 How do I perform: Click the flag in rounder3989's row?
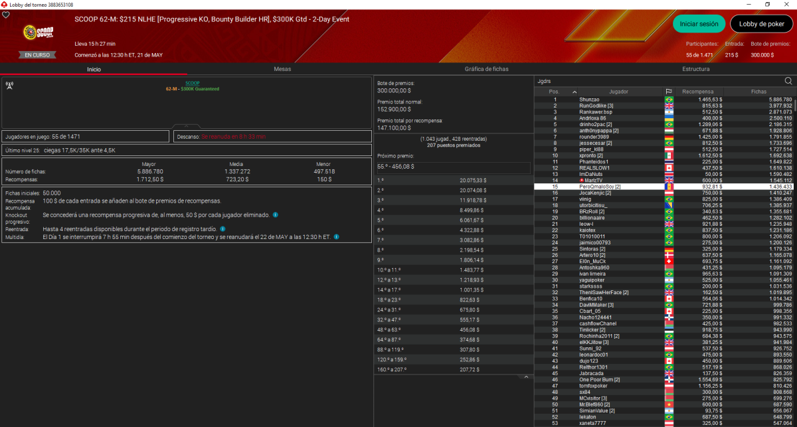(669, 137)
